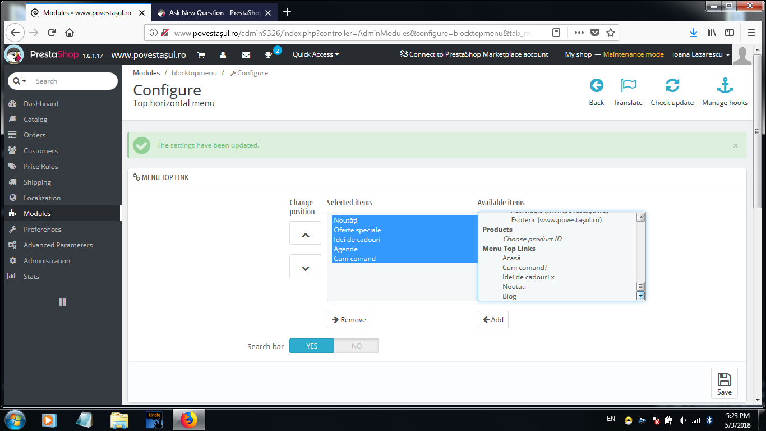Image resolution: width=766 pixels, height=431 pixels.
Task: Save page to Pocket
Action: pyautogui.click(x=595, y=33)
